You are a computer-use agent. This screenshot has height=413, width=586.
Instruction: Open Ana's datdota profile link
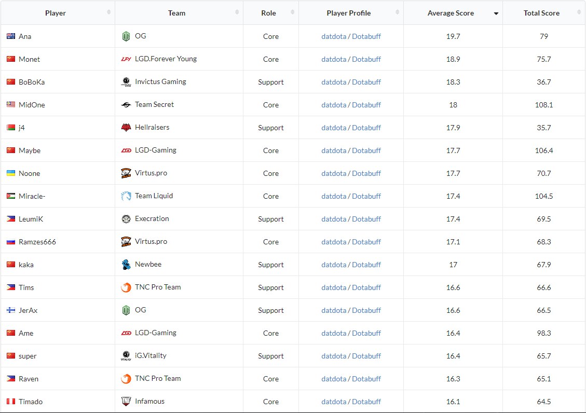pyautogui.click(x=334, y=36)
